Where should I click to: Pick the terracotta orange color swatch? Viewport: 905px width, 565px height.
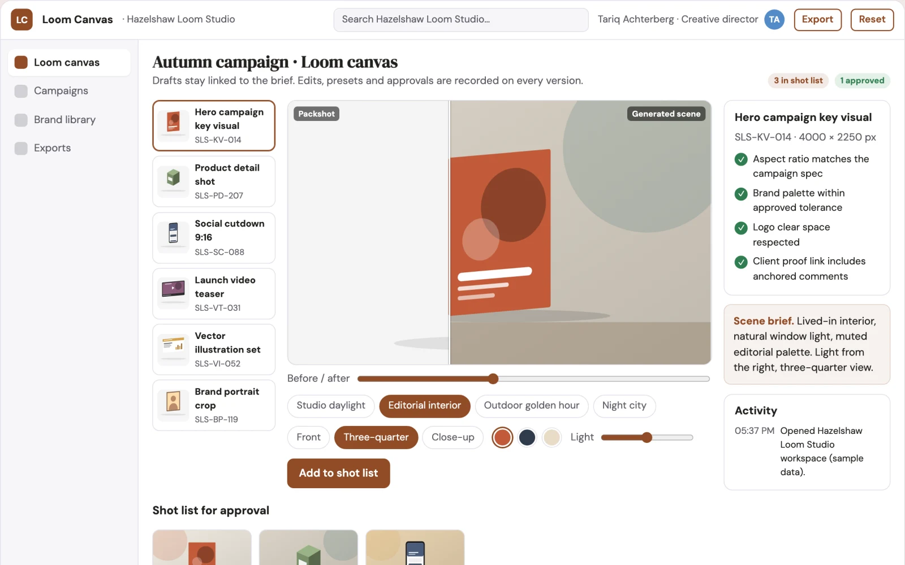[502, 437]
